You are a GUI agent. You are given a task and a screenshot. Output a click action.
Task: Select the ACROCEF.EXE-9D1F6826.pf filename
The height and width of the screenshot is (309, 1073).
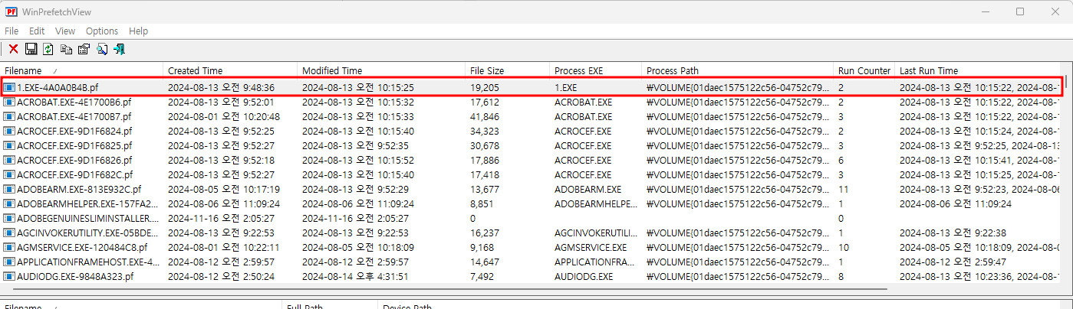pos(74,160)
